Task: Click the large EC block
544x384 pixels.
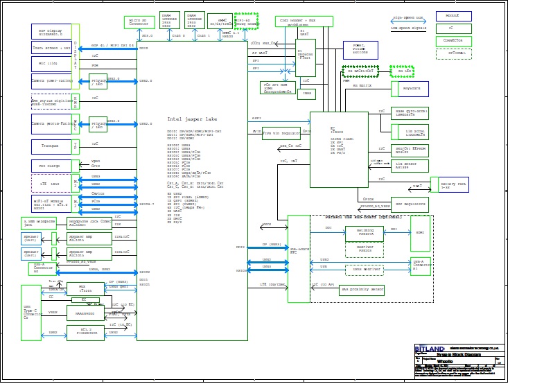Action: click(x=339, y=150)
